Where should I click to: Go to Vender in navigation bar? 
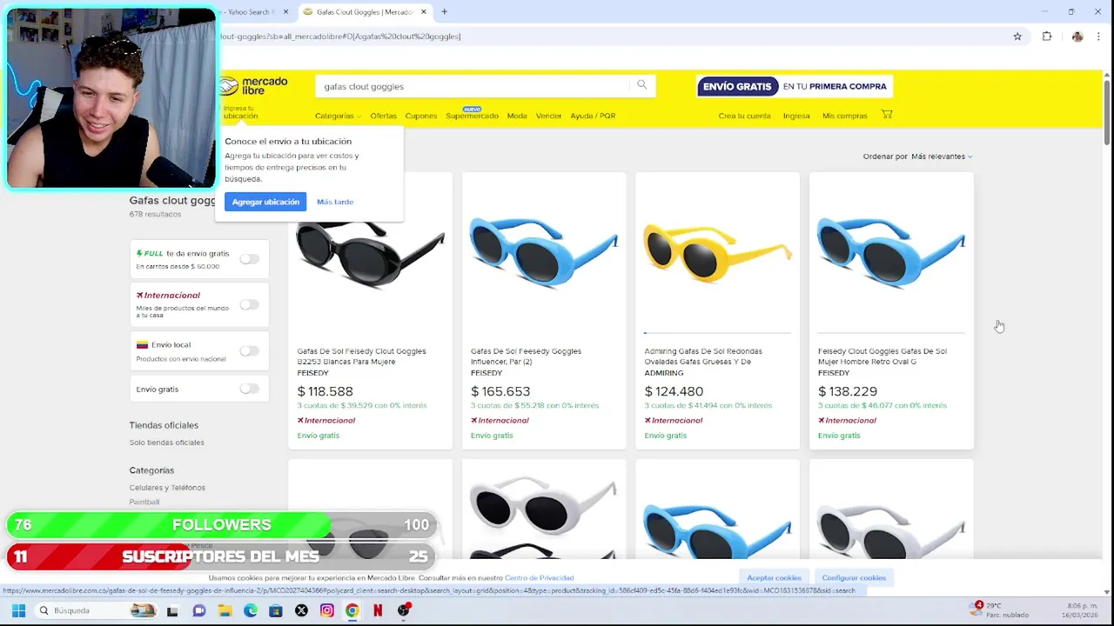pos(548,116)
